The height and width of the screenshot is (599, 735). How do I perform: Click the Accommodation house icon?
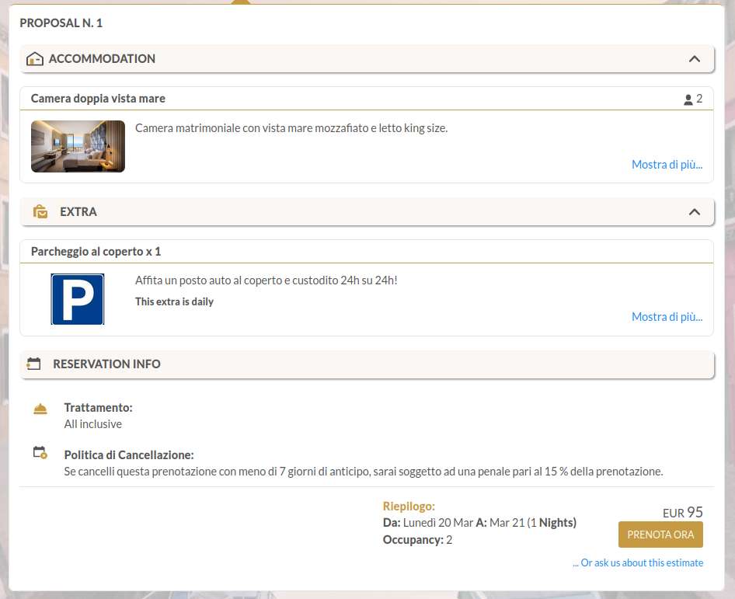(x=35, y=58)
